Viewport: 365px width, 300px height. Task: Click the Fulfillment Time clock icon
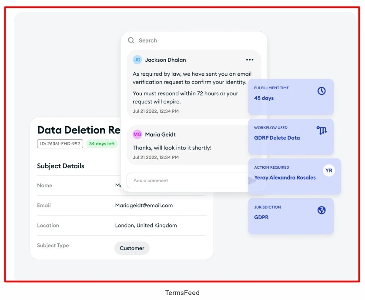(x=321, y=91)
